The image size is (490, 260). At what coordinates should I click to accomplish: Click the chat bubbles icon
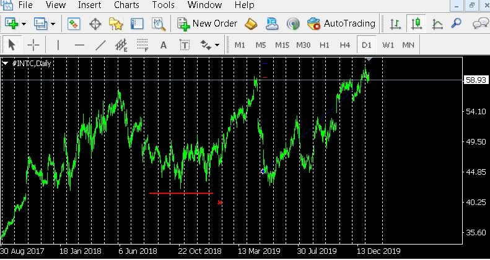(481, 23)
